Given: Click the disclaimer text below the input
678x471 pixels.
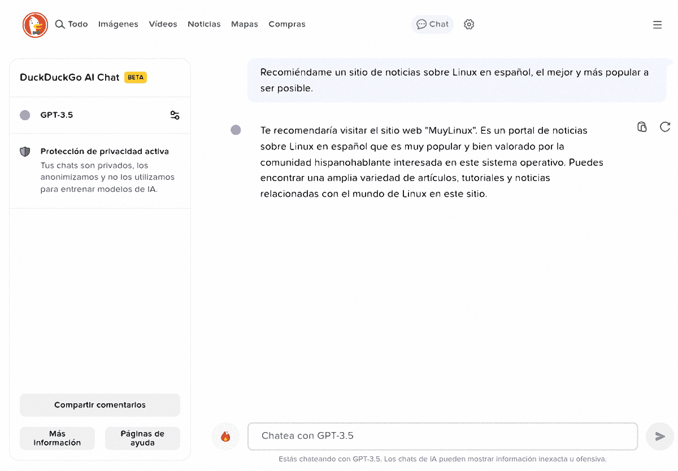Looking at the screenshot, I should (x=442, y=459).
